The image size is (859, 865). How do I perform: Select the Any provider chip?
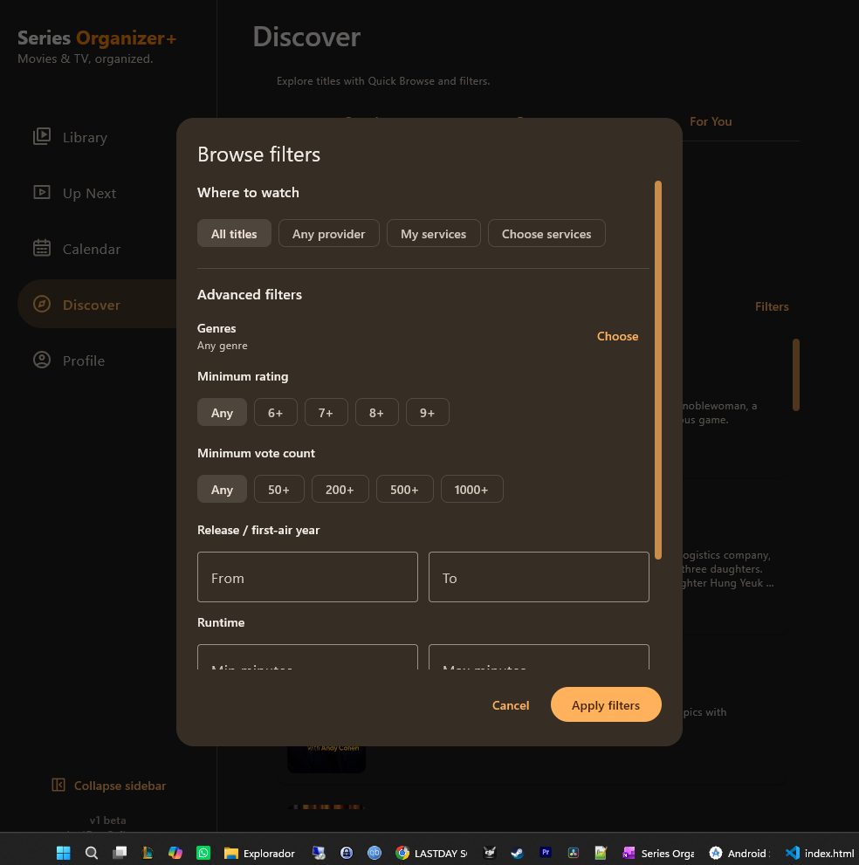329,233
